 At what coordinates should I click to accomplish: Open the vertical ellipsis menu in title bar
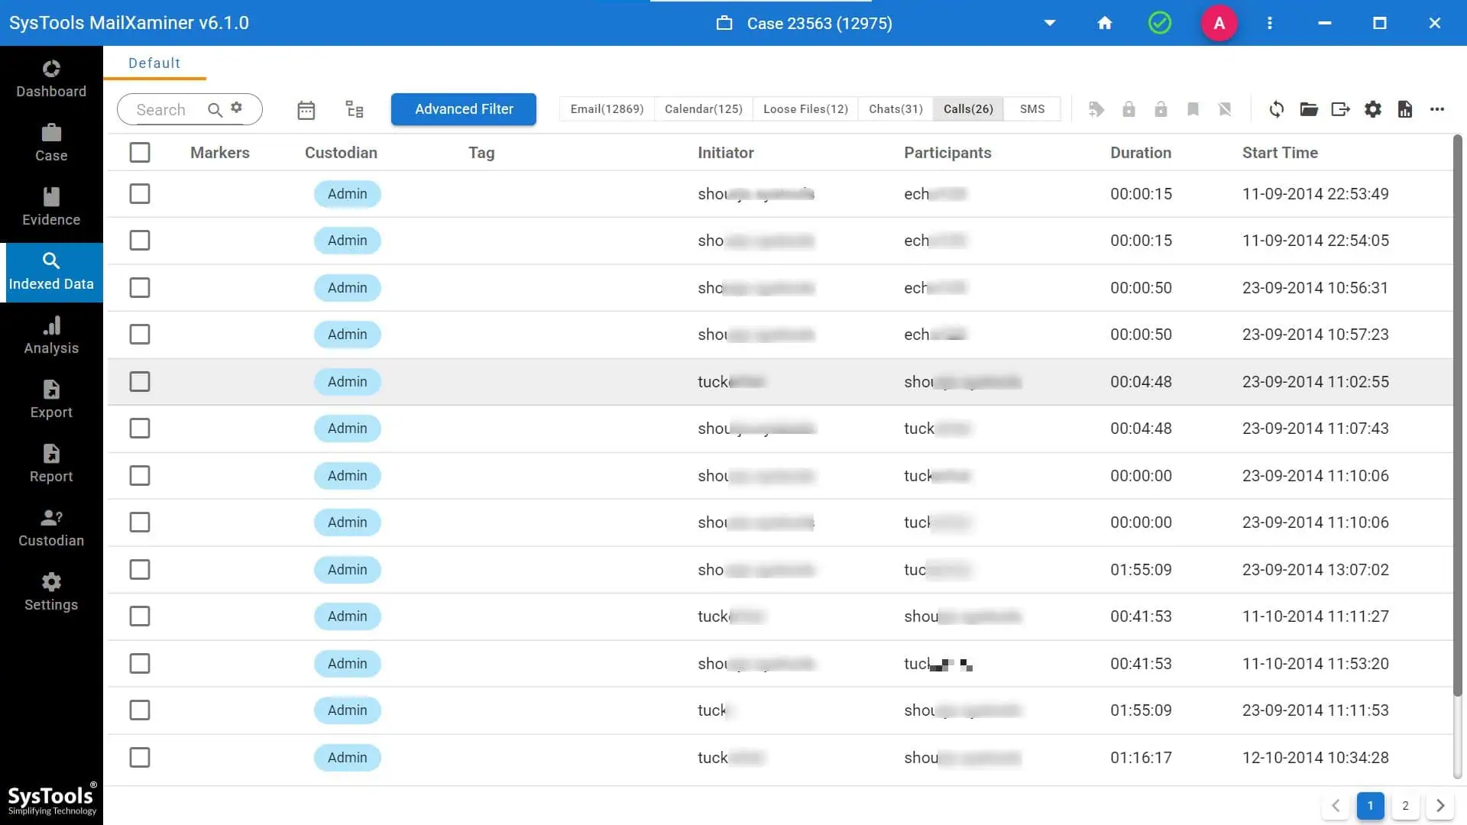click(x=1270, y=23)
